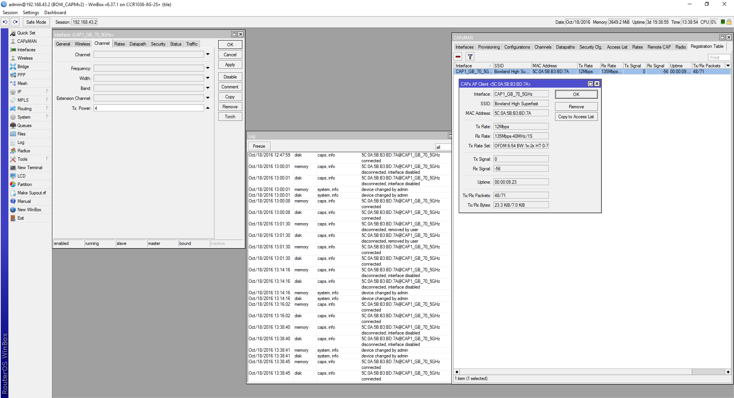This screenshot has width=734, height=398.
Task: Click Apply in Interface window
Action: (230, 65)
